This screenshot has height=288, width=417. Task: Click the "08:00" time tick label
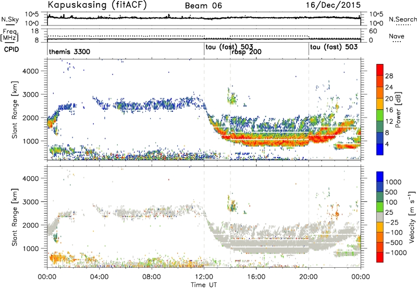click(151, 277)
